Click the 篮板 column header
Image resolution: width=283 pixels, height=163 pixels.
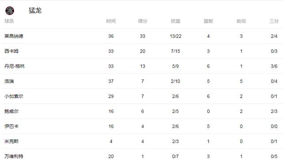click(x=208, y=21)
